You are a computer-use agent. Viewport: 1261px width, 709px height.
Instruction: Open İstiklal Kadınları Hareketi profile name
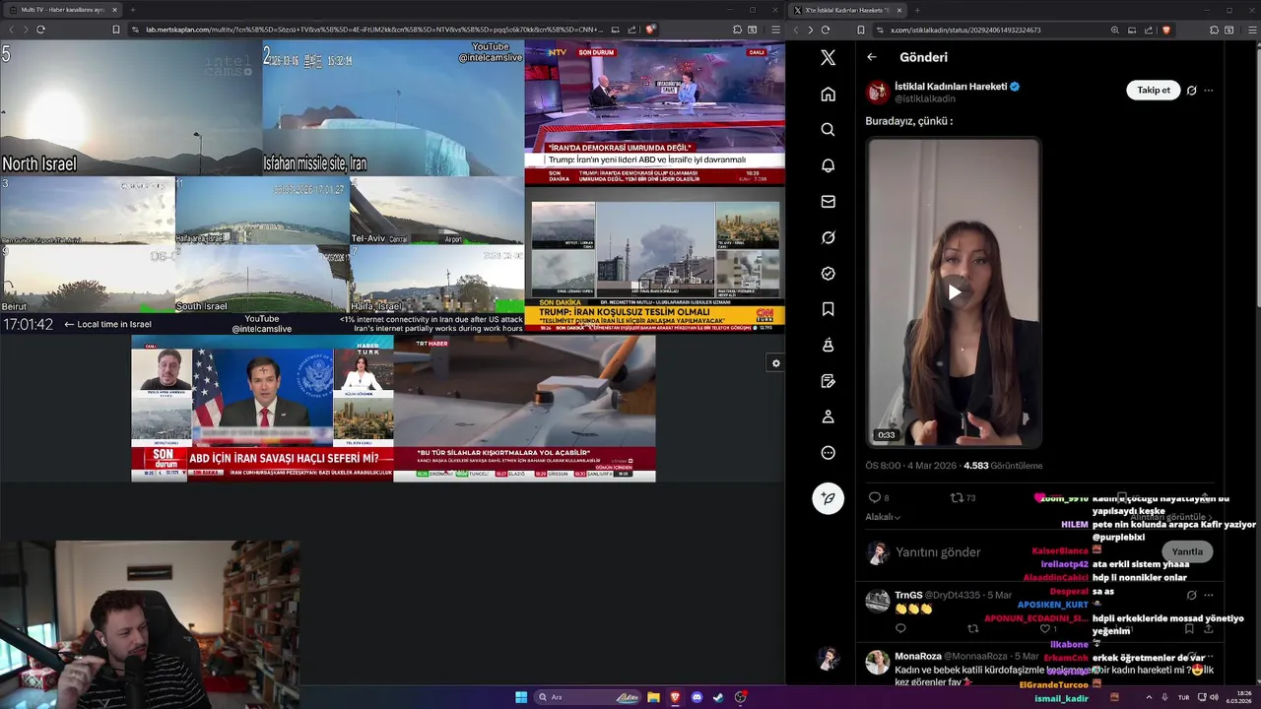[950, 86]
